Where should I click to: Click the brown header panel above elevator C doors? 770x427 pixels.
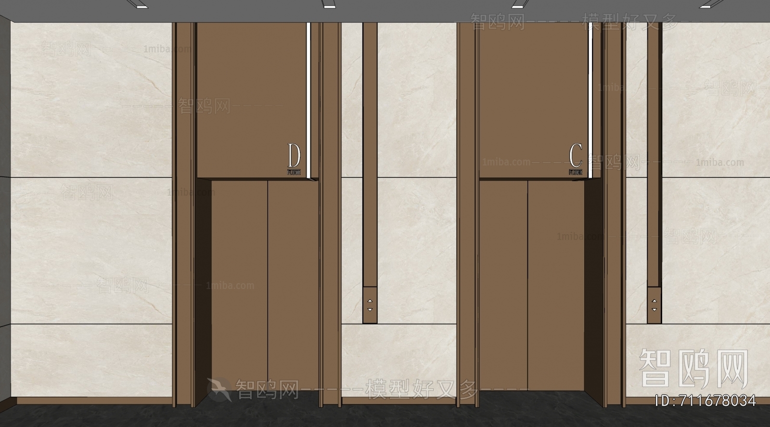click(532, 96)
